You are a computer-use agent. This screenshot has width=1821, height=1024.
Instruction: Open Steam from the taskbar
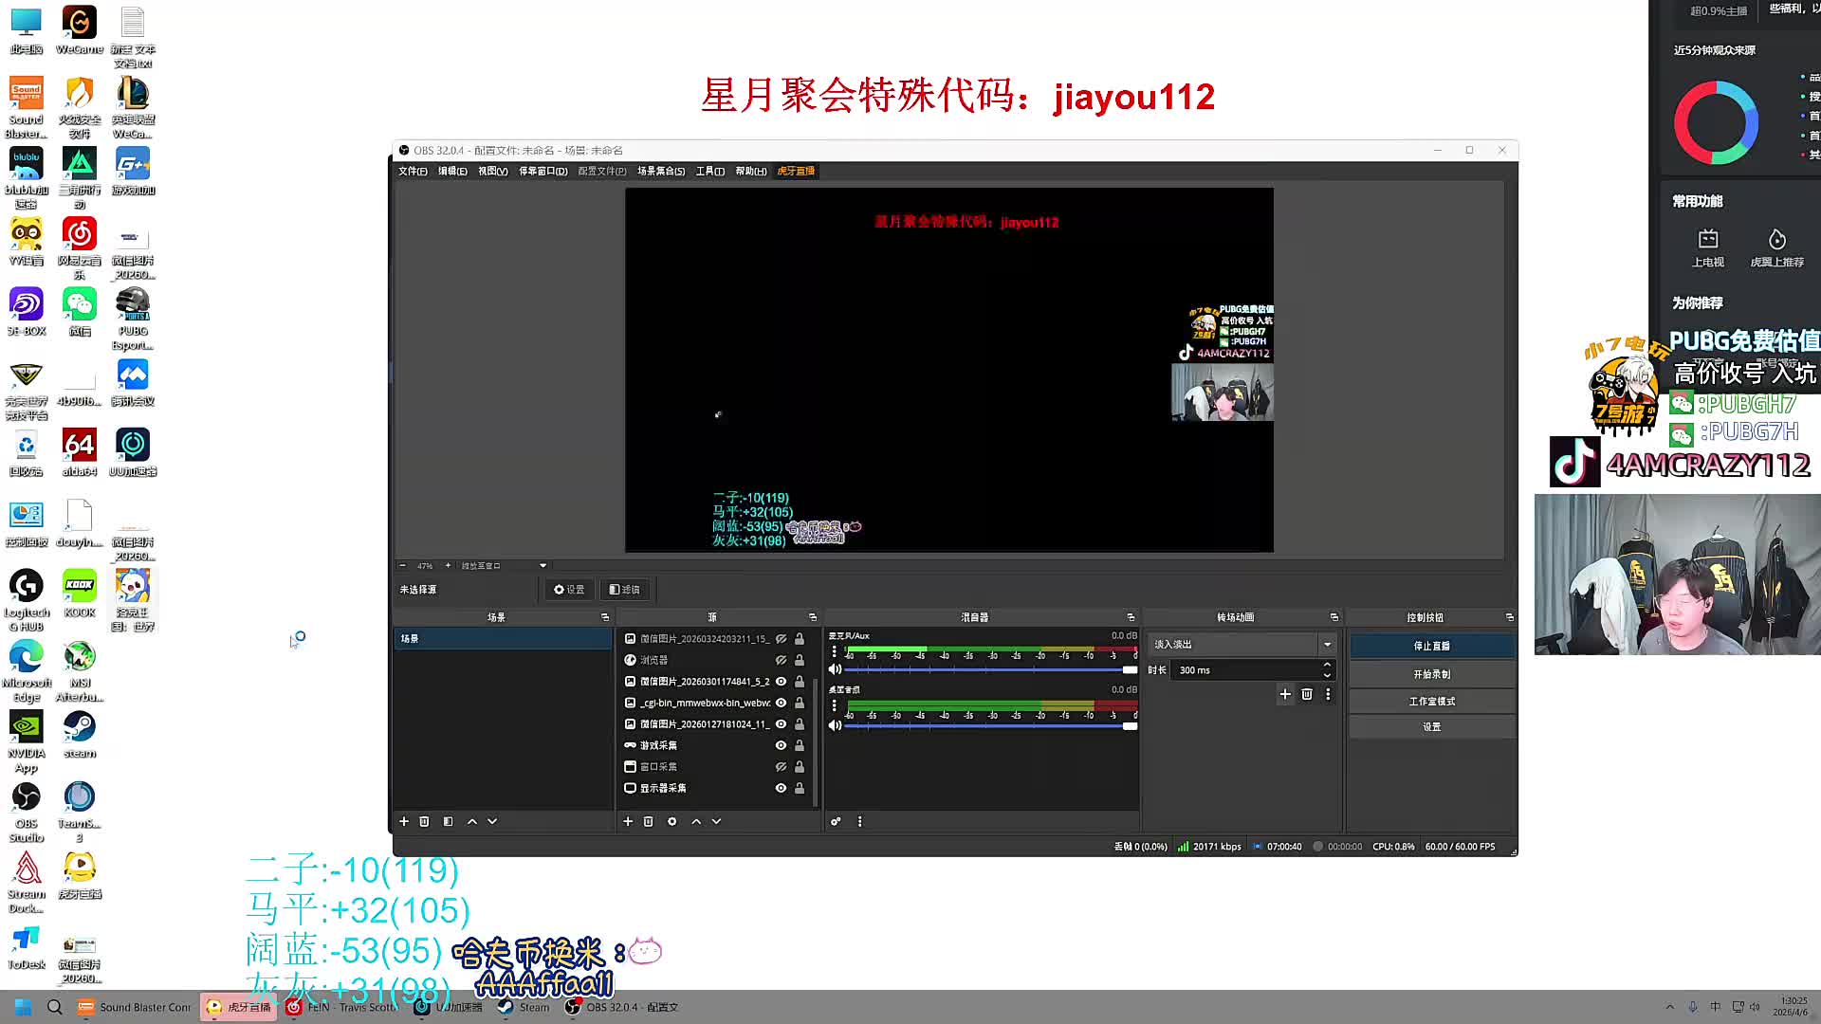click(x=524, y=1007)
